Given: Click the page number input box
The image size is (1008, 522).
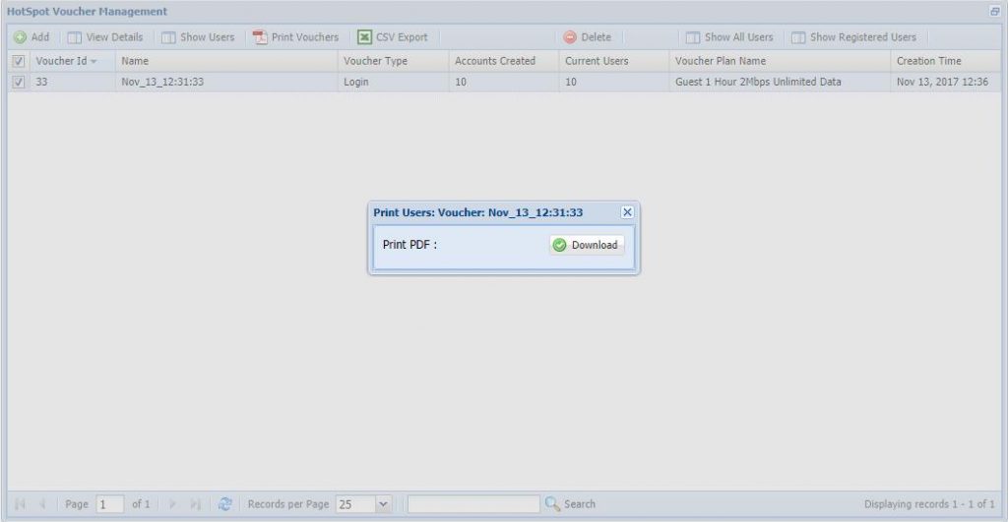Looking at the screenshot, I should point(109,504).
